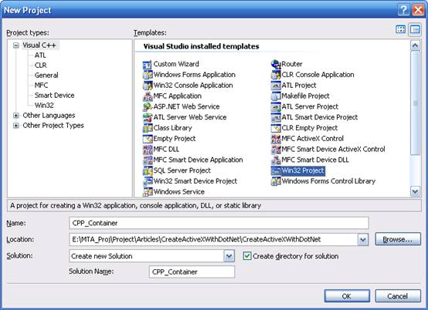Open the dialog help question mark
The width and height of the screenshot is (428, 310).
tap(403, 10)
